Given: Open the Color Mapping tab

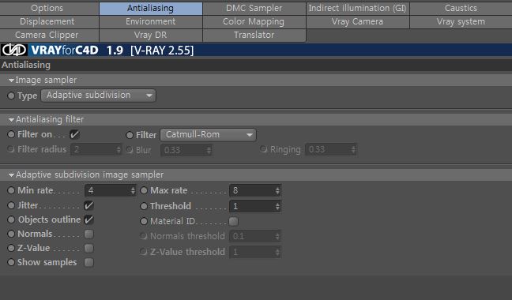Looking at the screenshot, I should [x=254, y=22].
